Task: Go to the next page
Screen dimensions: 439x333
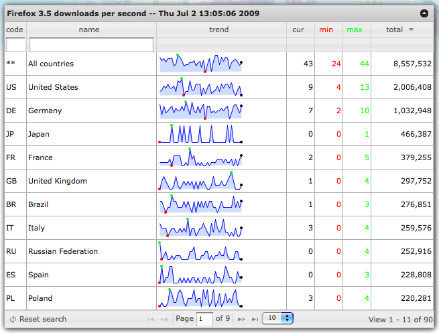Action: point(241,319)
